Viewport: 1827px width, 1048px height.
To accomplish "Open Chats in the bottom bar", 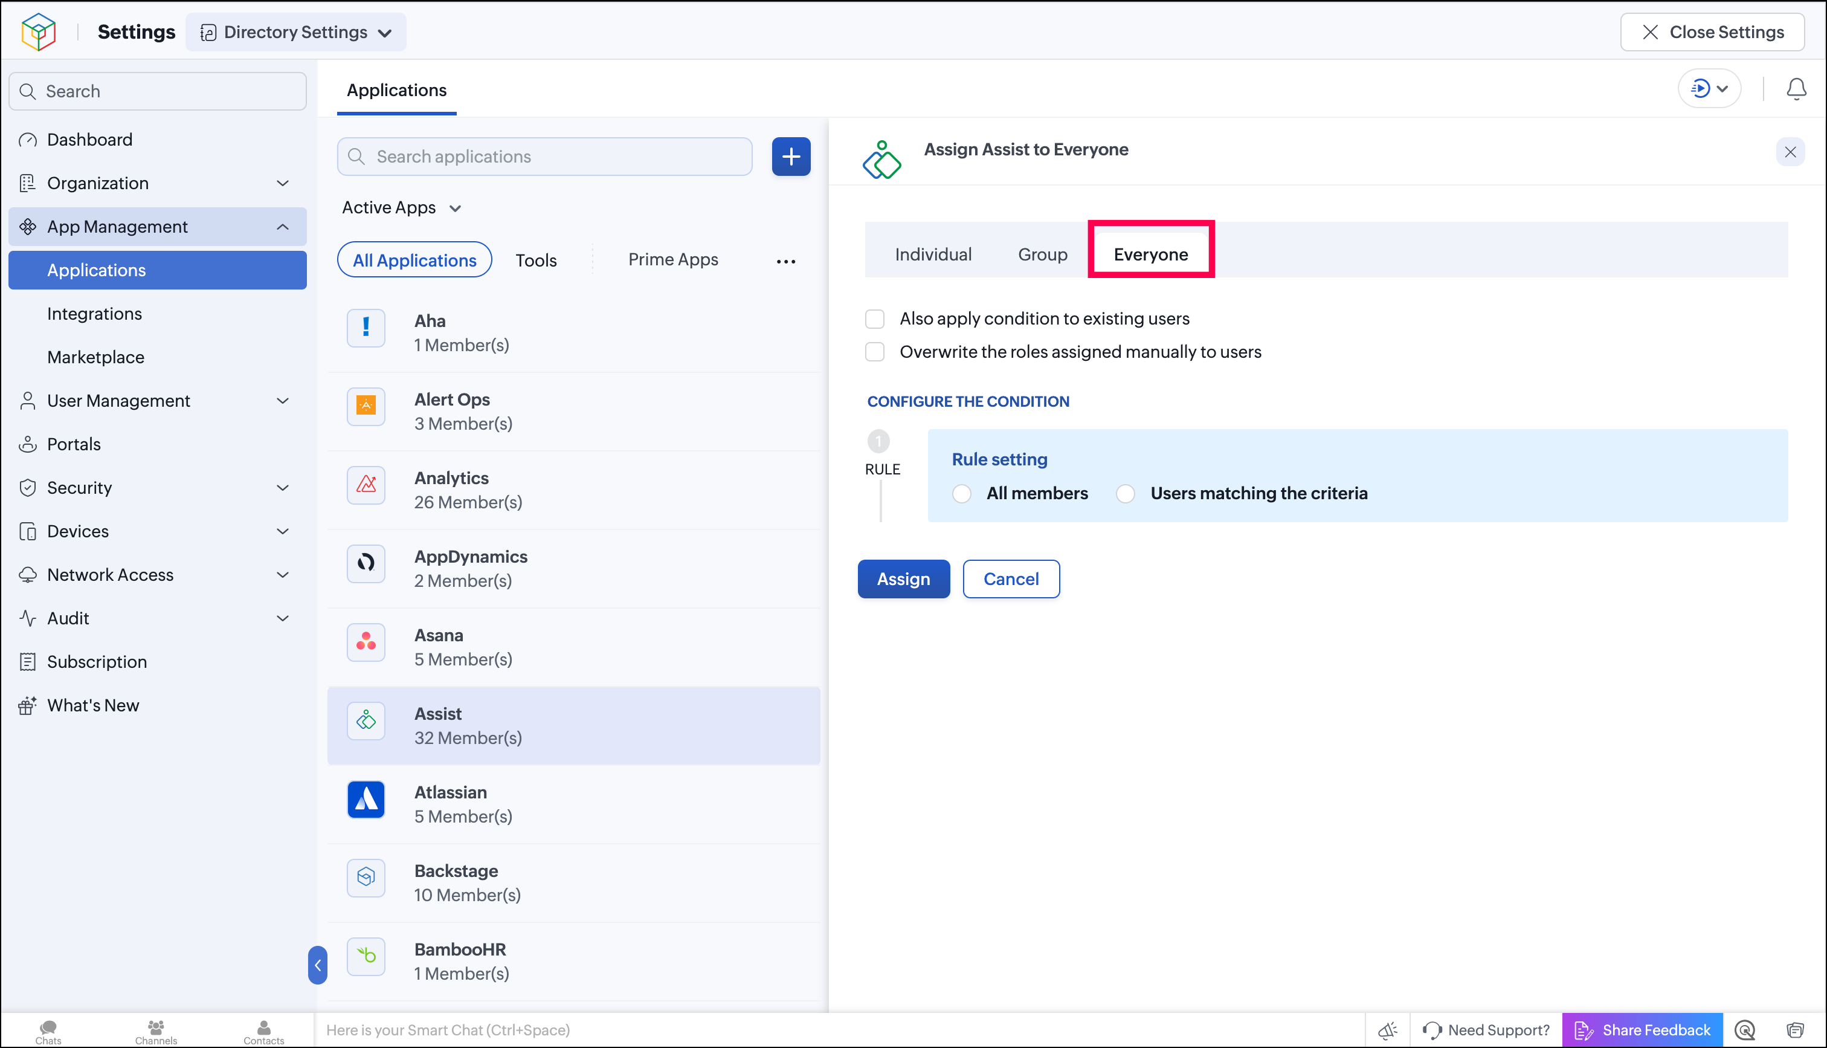I will click(x=48, y=1032).
